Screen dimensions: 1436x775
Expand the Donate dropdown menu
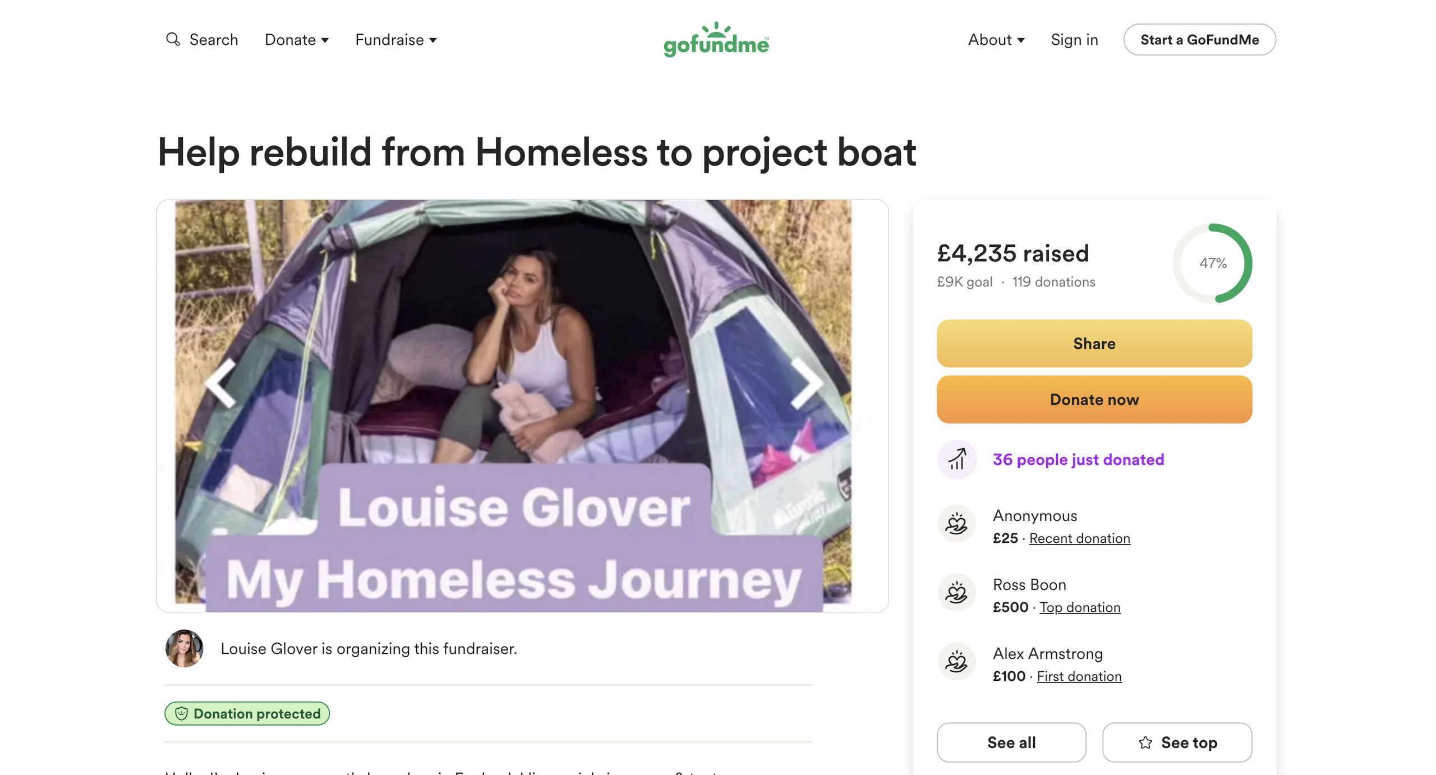[296, 40]
